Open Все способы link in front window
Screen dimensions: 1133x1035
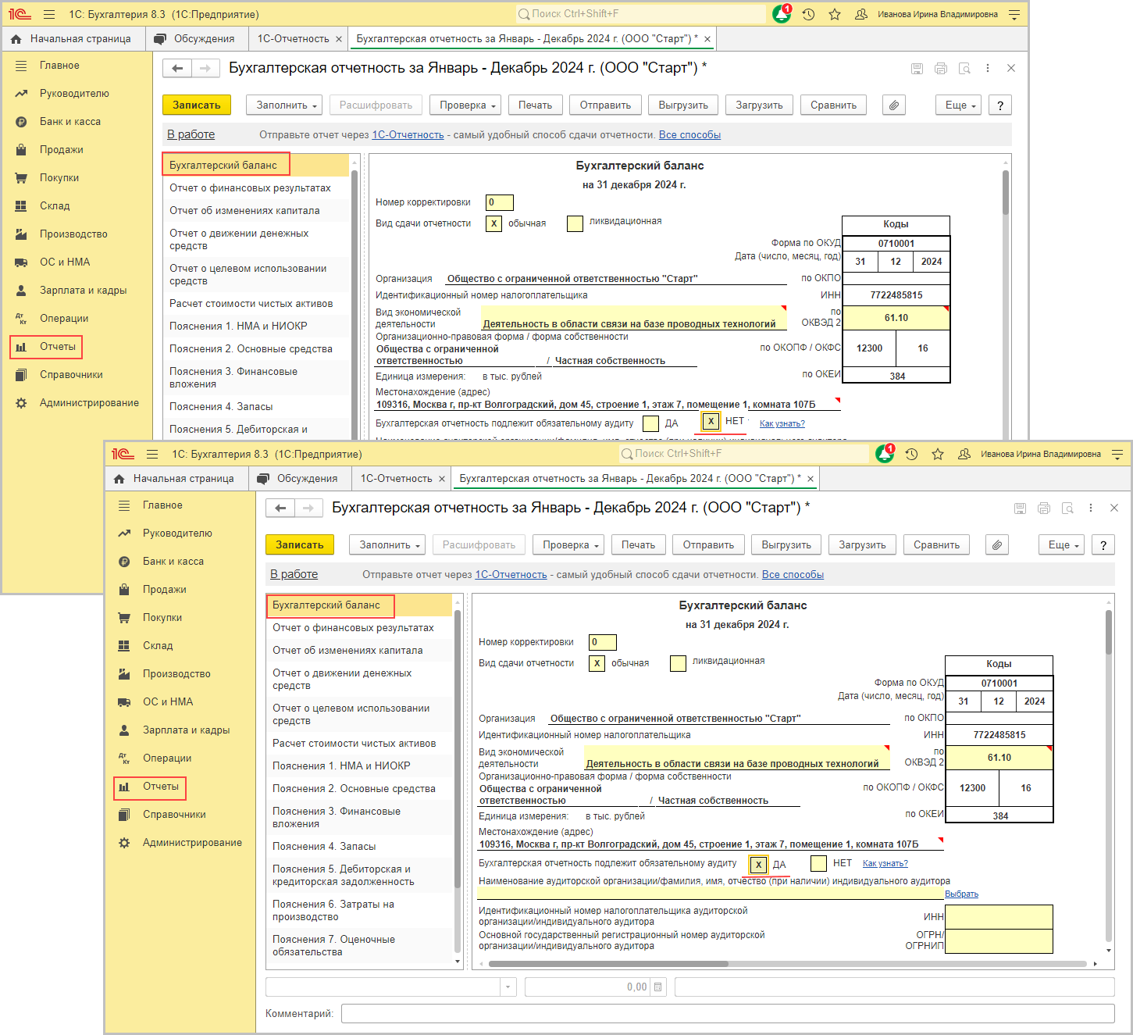tap(793, 574)
